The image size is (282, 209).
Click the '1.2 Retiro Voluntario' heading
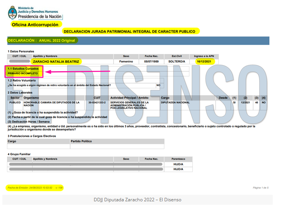click(22, 80)
